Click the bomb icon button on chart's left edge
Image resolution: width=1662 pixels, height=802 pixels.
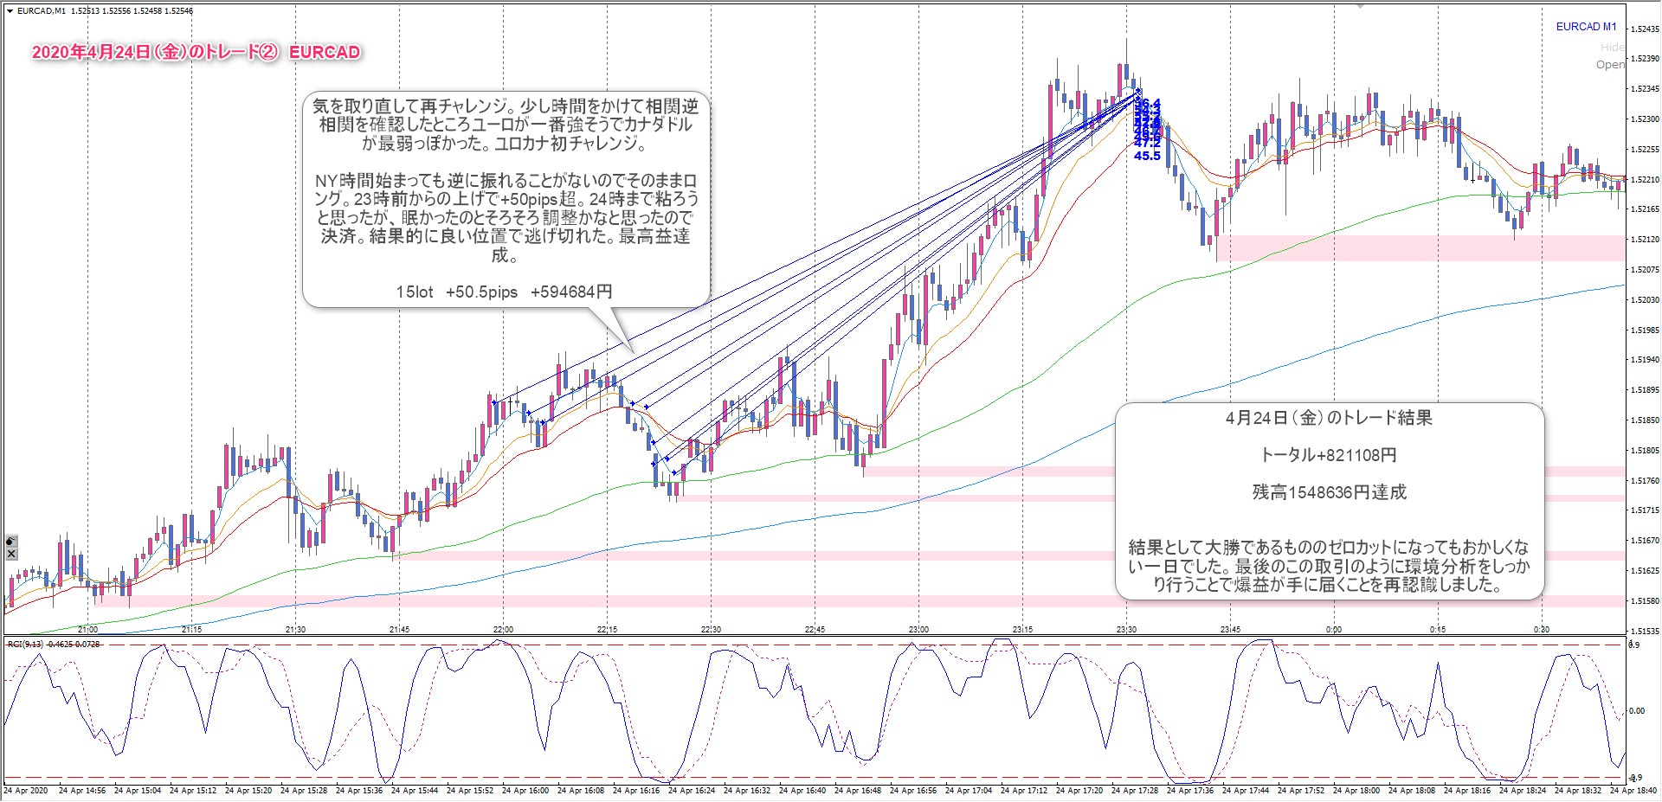coord(11,541)
